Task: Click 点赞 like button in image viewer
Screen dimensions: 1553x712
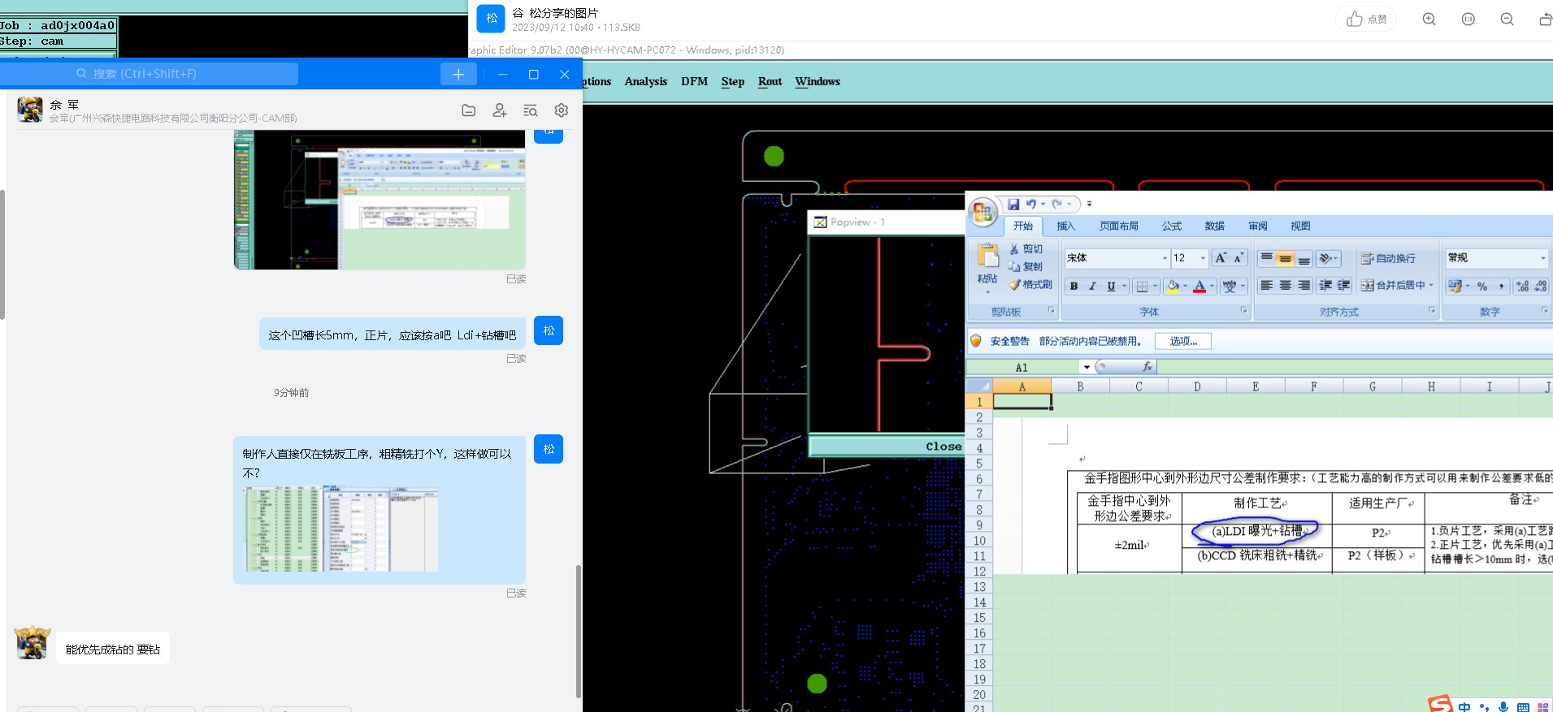Action: point(1366,19)
